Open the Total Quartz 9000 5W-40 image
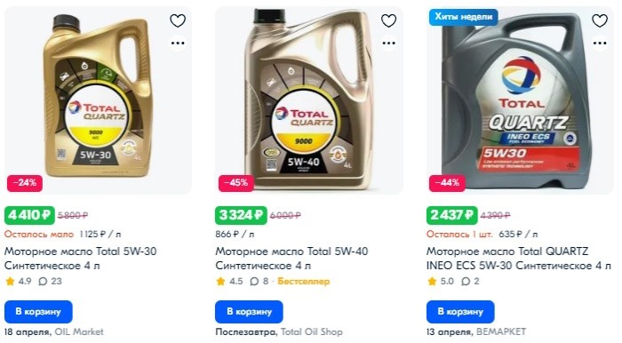This screenshot has height=343, width=622. tap(309, 100)
